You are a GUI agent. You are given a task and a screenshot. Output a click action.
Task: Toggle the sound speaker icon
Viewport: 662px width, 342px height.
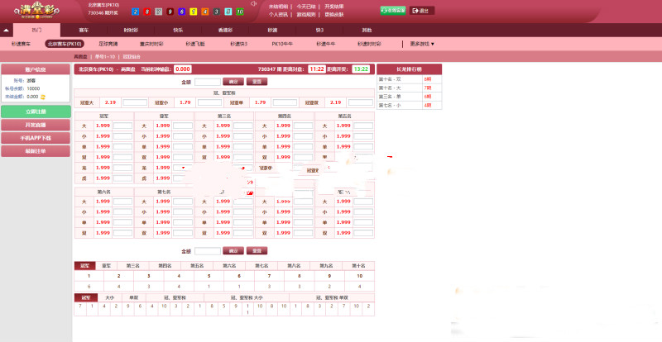click(253, 4)
